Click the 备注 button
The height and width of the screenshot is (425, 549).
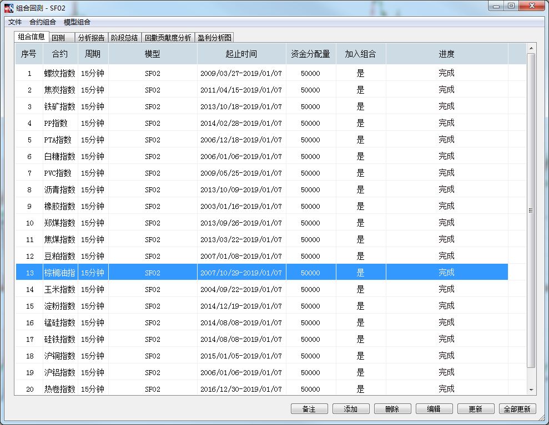click(x=309, y=409)
